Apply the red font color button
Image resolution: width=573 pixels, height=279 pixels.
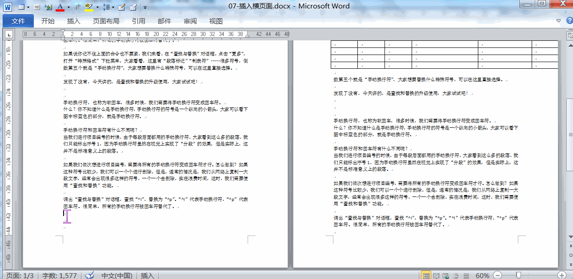coord(60,7)
